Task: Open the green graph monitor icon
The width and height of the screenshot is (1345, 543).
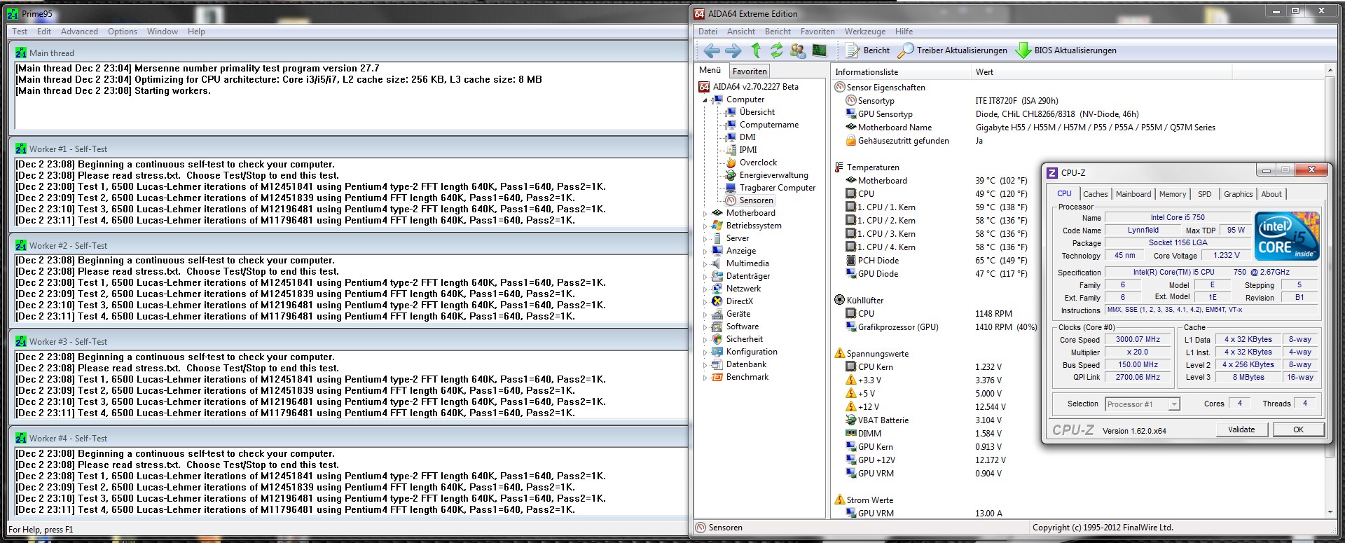Action: 819,50
